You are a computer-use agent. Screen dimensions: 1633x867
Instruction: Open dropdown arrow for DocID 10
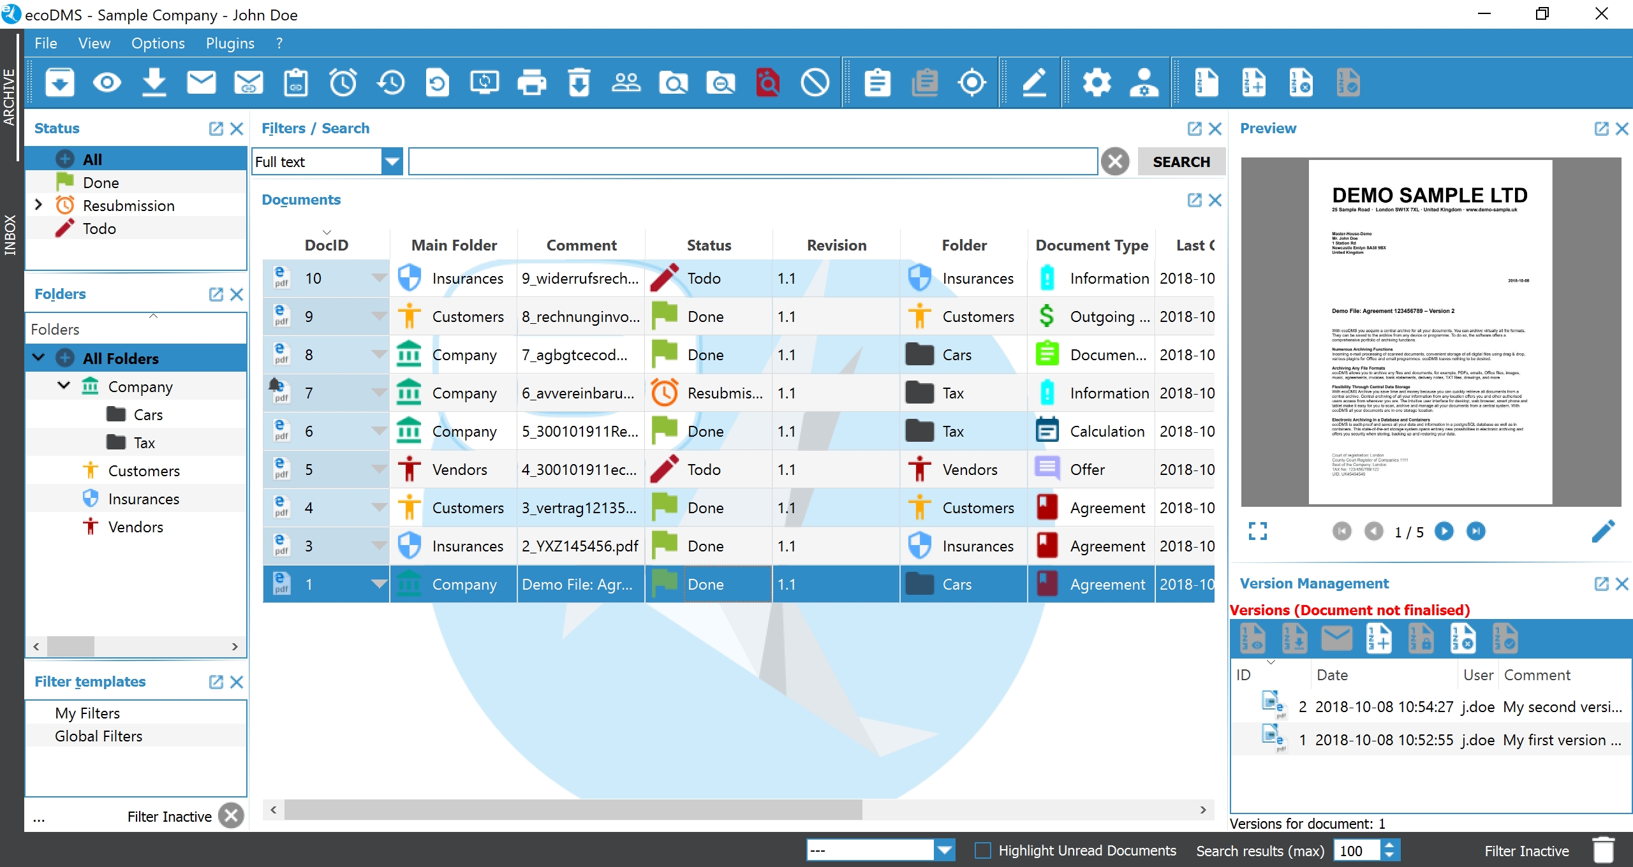379,278
